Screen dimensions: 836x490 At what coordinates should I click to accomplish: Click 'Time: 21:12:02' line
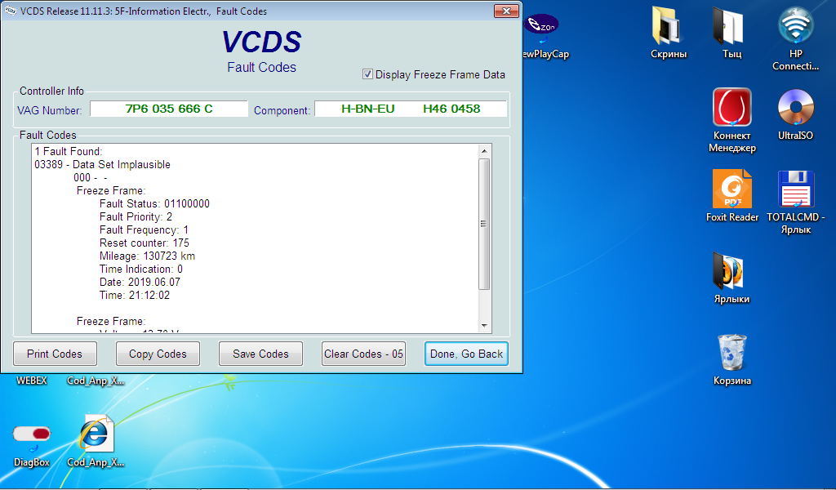coord(135,296)
